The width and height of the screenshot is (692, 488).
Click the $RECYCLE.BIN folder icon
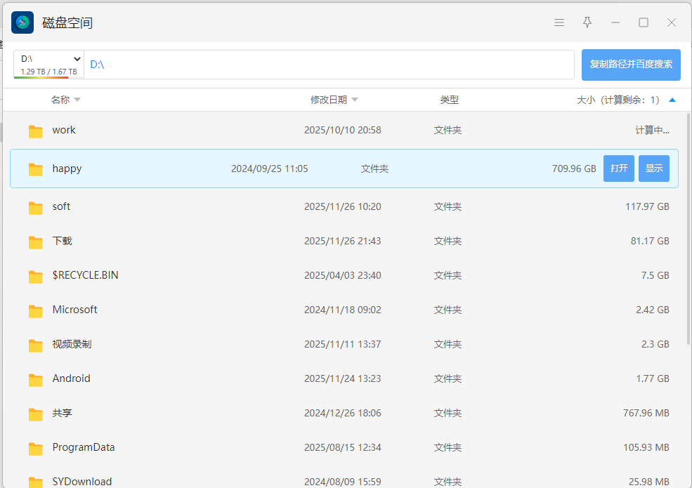(36, 276)
